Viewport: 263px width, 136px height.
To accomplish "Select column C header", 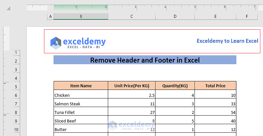I will click(131, 16).
